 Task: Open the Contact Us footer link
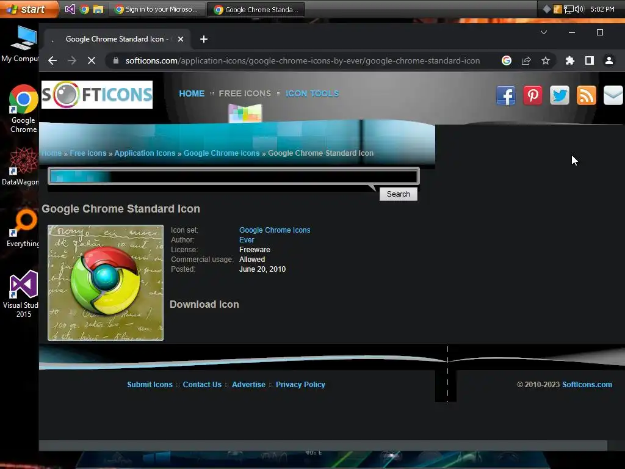pos(202,385)
